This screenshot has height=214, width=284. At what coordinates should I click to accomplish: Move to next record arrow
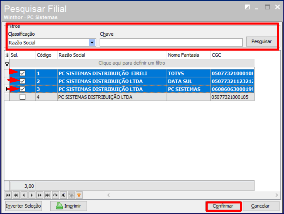[32, 195]
